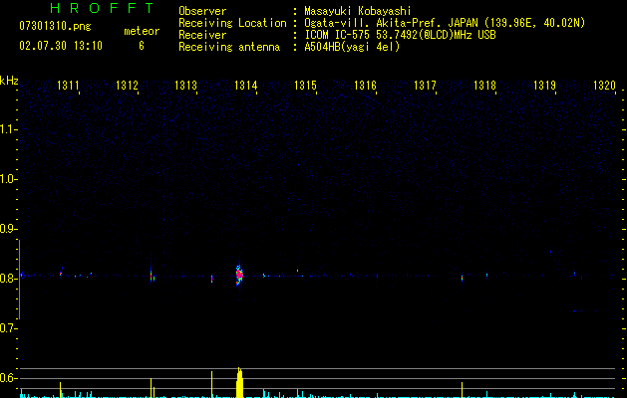This screenshot has width=627, height=398.
Task: Click the 'Observer' field label
Action: click(x=202, y=11)
